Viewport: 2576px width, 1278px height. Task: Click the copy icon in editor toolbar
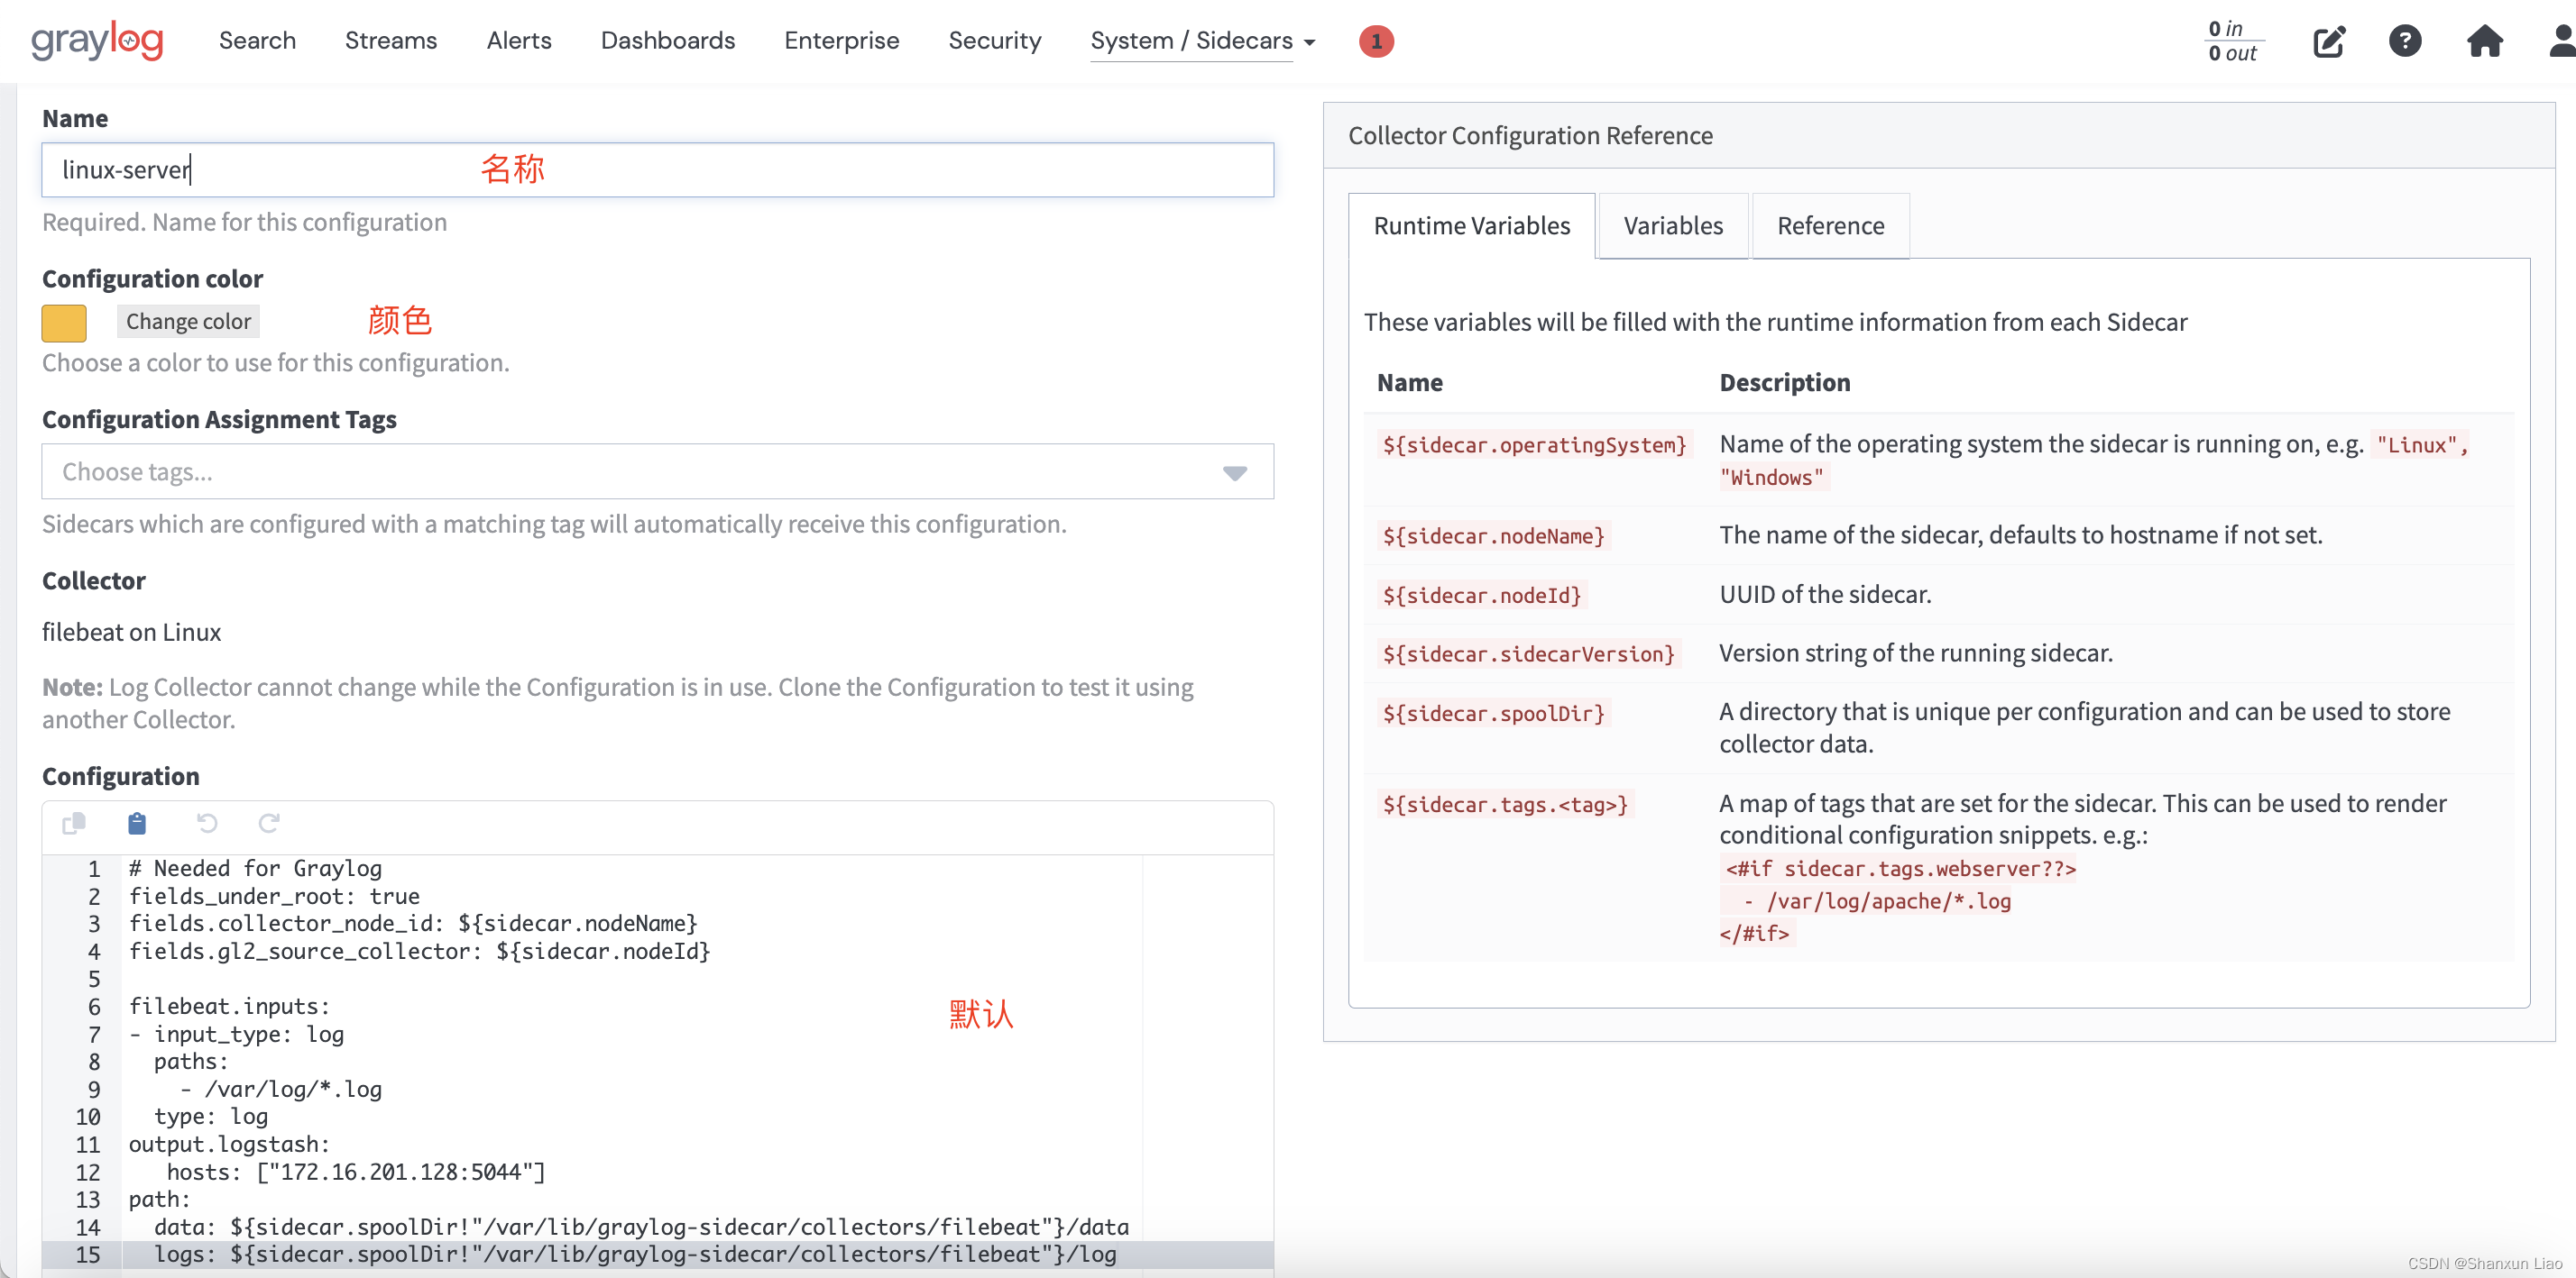(74, 824)
